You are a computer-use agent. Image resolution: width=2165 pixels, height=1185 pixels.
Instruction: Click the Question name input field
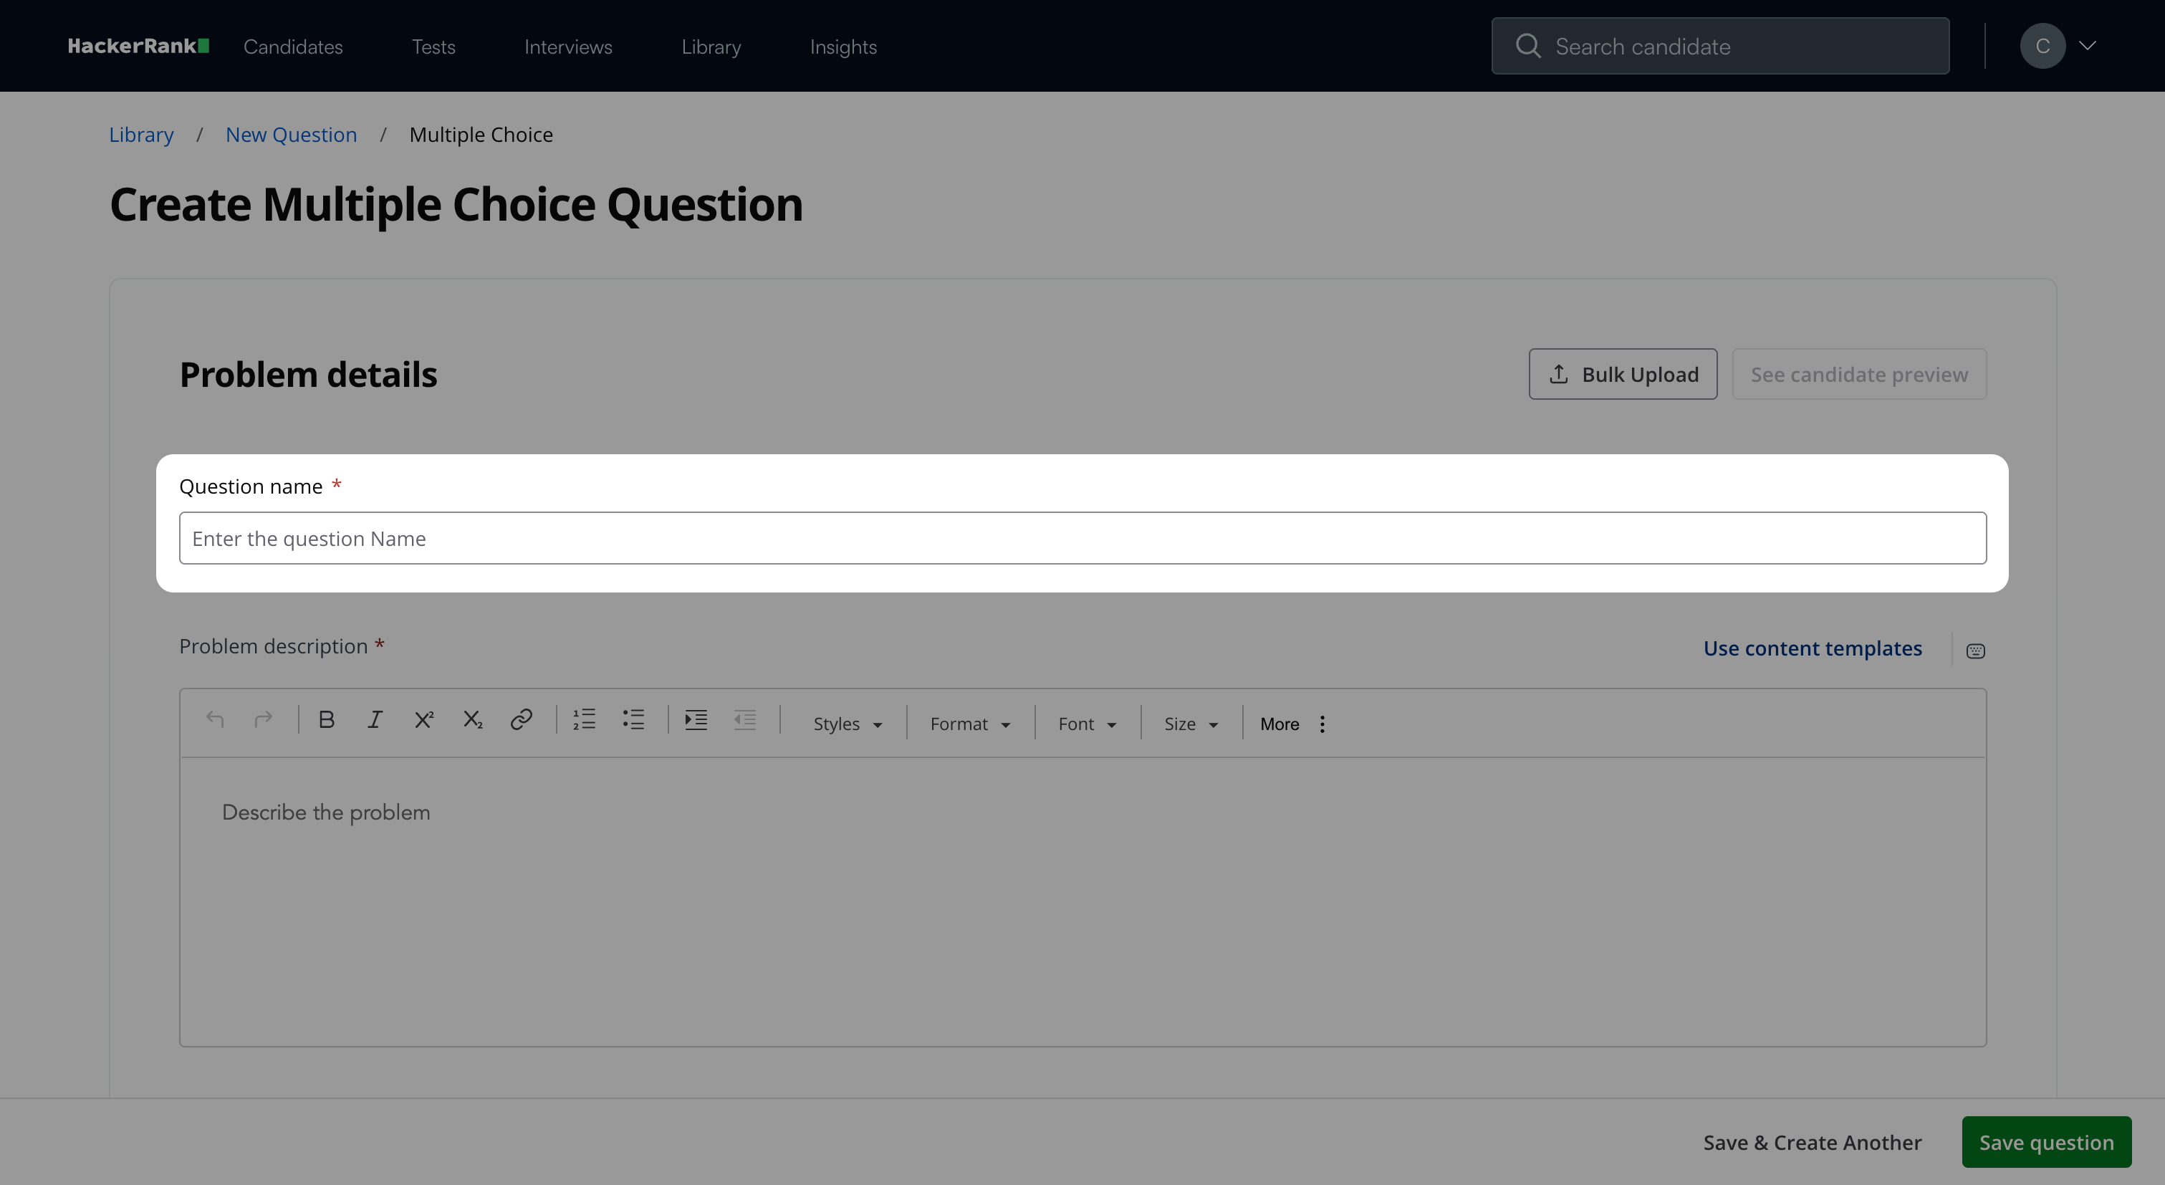tap(1082, 539)
